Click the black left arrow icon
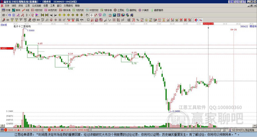Image resolution: width=257 pixels, height=137 pixels. pos(51,15)
